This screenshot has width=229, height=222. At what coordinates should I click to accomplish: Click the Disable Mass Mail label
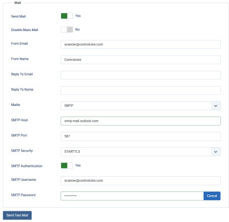click(24, 30)
